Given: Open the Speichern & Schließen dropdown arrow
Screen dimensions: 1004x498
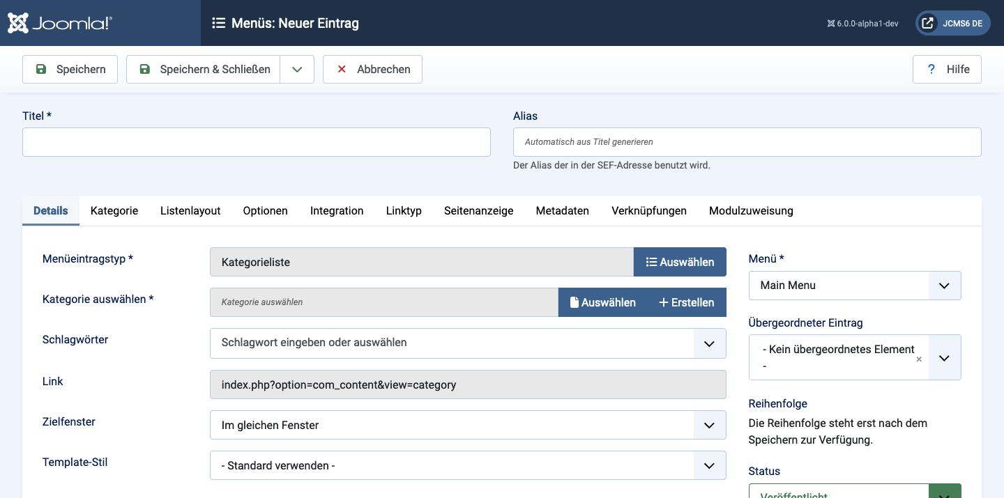Looking at the screenshot, I should (x=297, y=69).
